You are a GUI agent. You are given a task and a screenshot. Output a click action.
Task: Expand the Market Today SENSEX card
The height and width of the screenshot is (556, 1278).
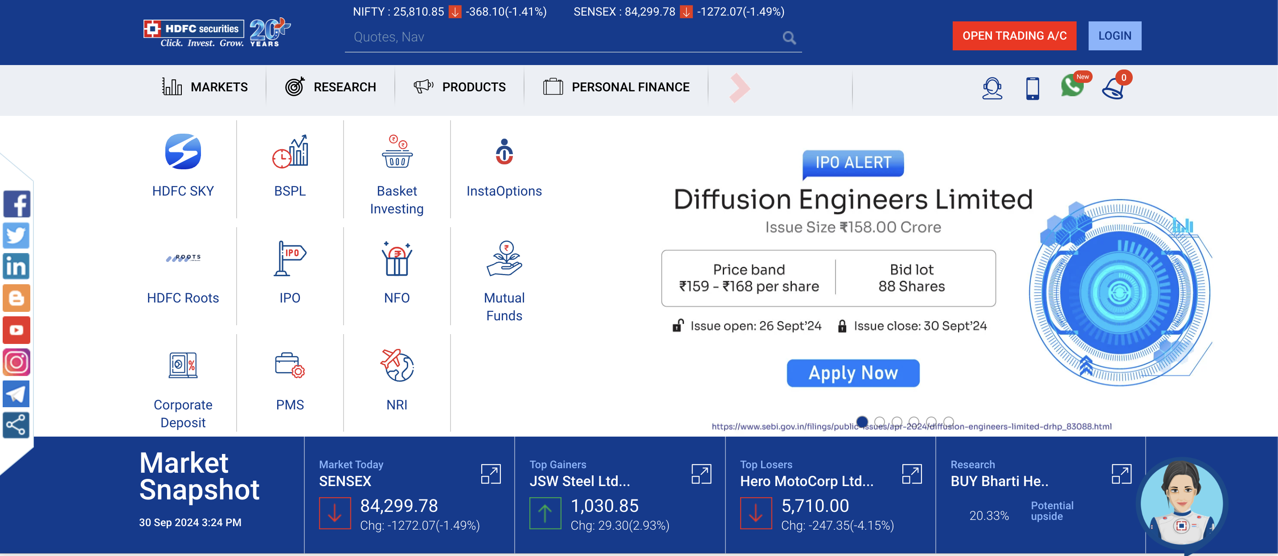[x=491, y=474]
